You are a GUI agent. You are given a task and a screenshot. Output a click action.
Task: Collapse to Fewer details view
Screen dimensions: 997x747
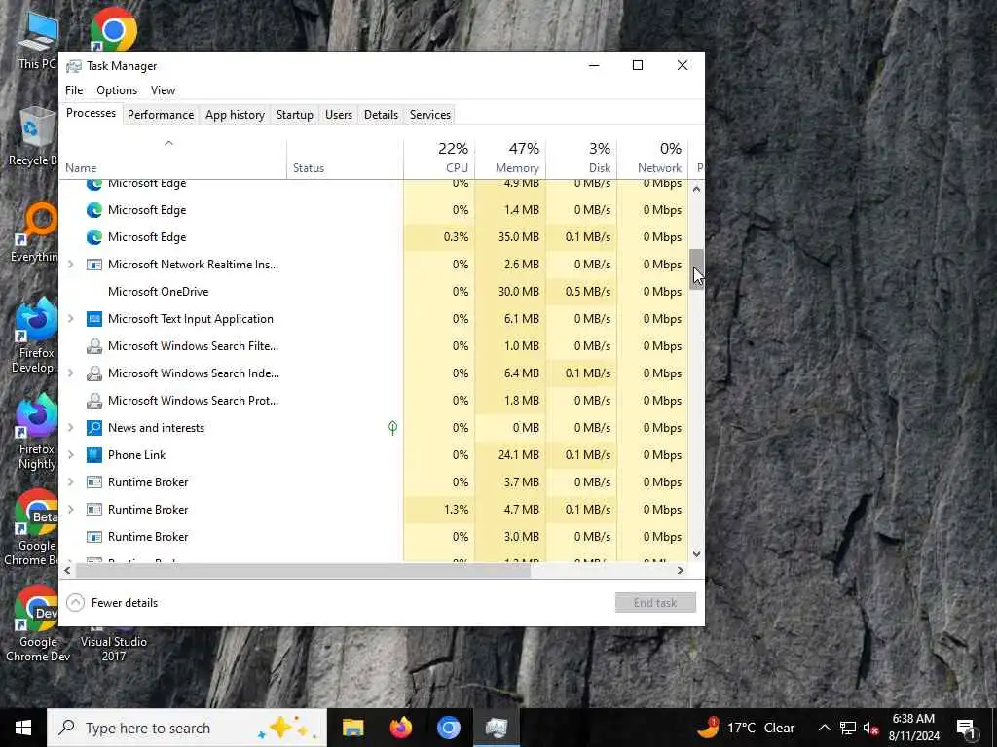point(112,603)
